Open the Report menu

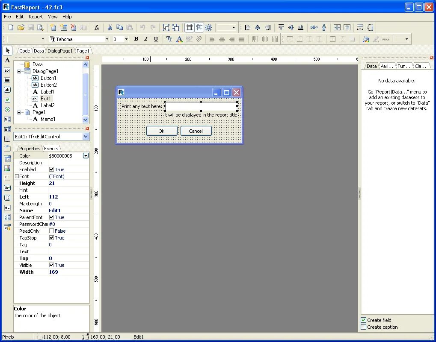(x=36, y=17)
